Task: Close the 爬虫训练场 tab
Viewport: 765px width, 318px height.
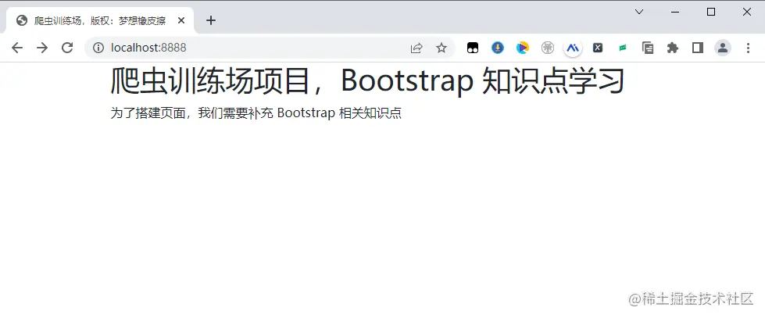Action: pyautogui.click(x=181, y=20)
